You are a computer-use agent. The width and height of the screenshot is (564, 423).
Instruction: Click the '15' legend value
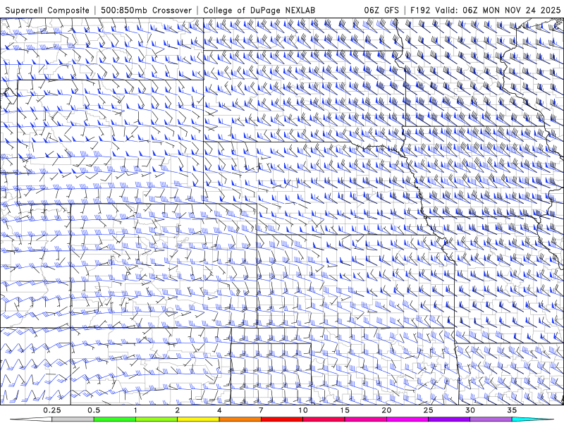click(x=345, y=410)
